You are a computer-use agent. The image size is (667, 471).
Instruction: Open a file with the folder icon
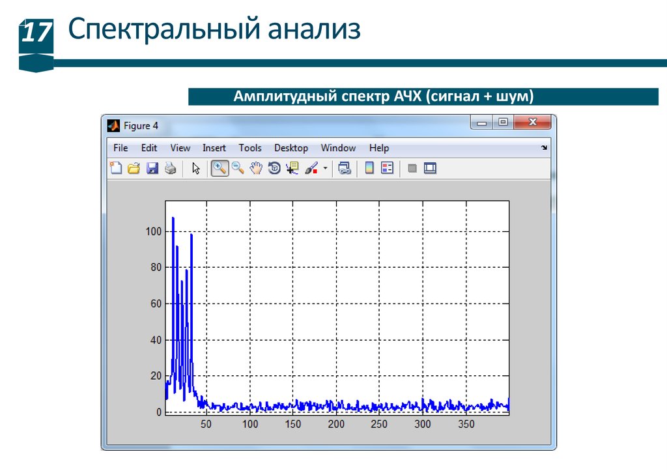[x=134, y=169]
